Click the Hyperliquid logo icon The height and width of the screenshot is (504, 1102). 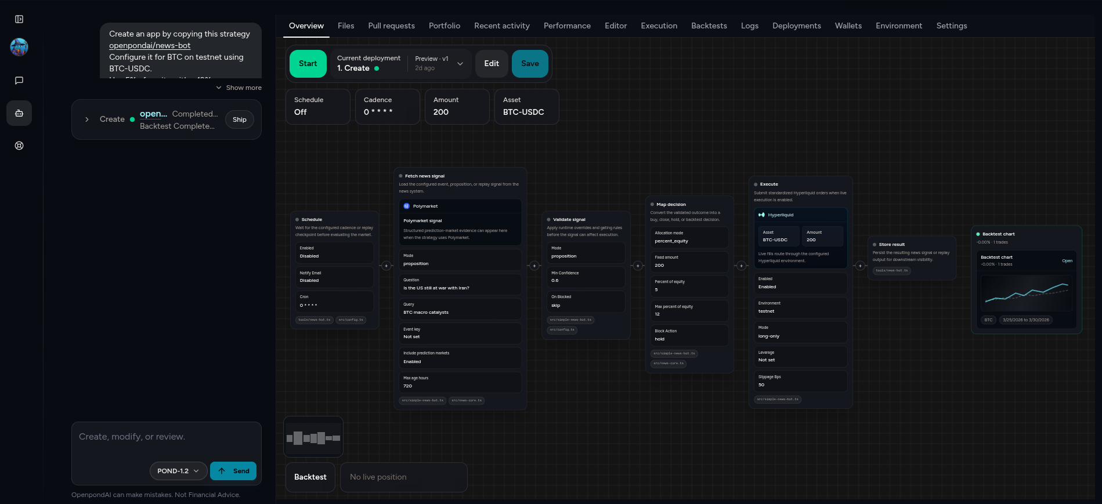(x=761, y=215)
